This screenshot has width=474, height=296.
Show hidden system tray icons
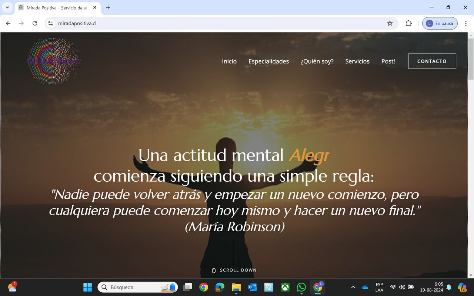click(353, 287)
